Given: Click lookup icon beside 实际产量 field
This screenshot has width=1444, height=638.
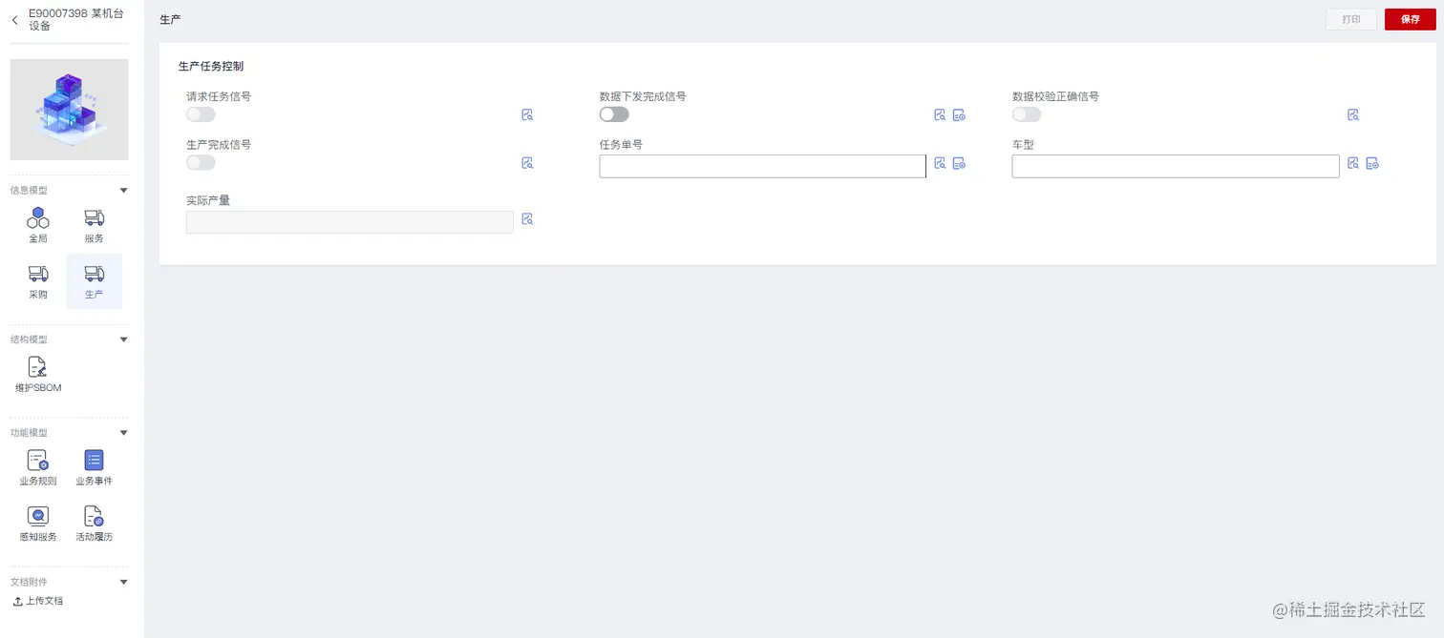Looking at the screenshot, I should click(x=527, y=218).
